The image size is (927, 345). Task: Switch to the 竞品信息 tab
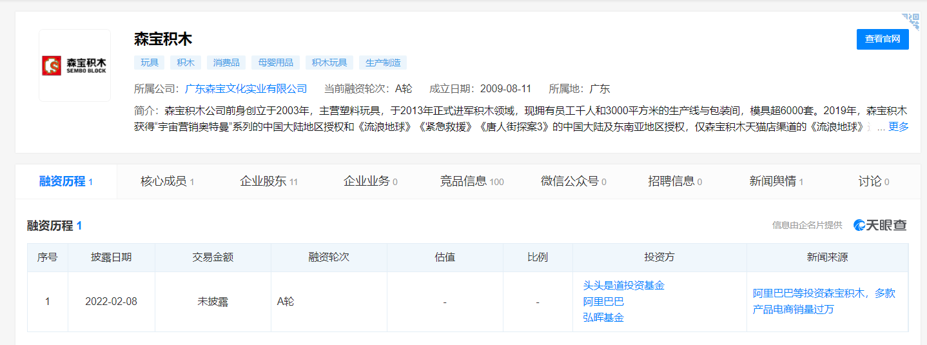coord(472,181)
